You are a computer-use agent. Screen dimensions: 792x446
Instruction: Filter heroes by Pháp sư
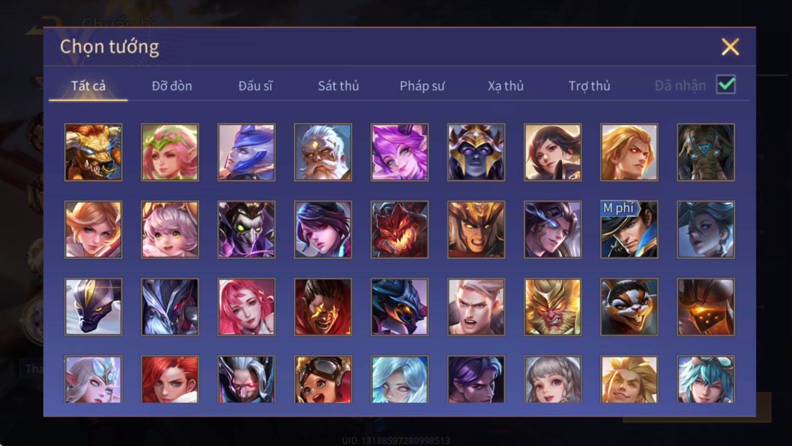point(422,86)
